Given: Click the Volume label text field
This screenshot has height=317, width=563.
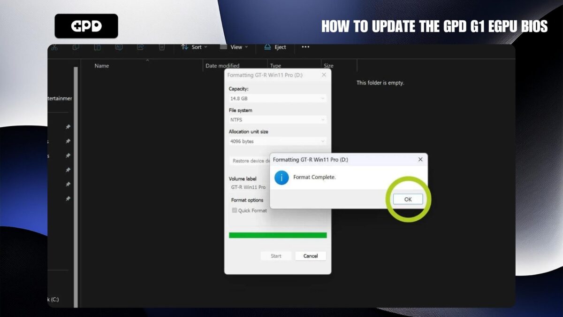Looking at the screenshot, I should (249, 187).
